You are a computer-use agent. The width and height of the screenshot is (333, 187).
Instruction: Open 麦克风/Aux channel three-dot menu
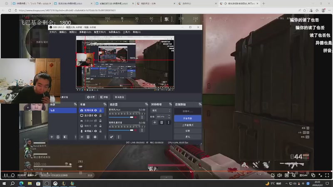[142, 117]
